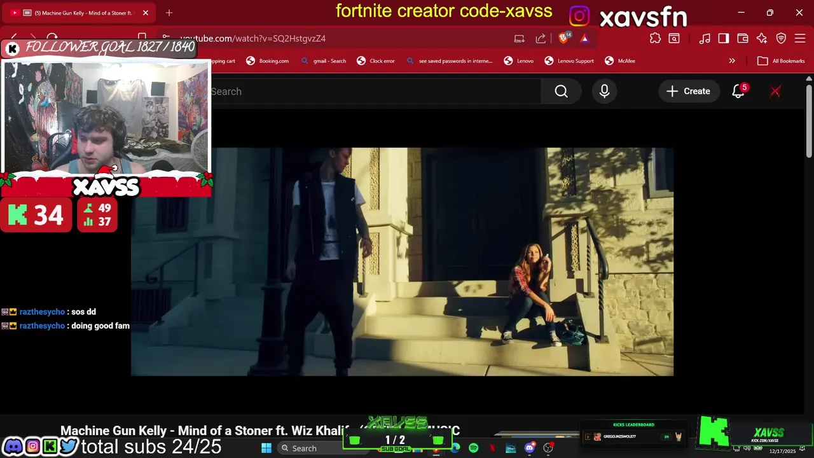Image resolution: width=814 pixels, height=458 pixels.
Task: Open the Lenovo Support bookmark
Action: (x=569, y=61)
